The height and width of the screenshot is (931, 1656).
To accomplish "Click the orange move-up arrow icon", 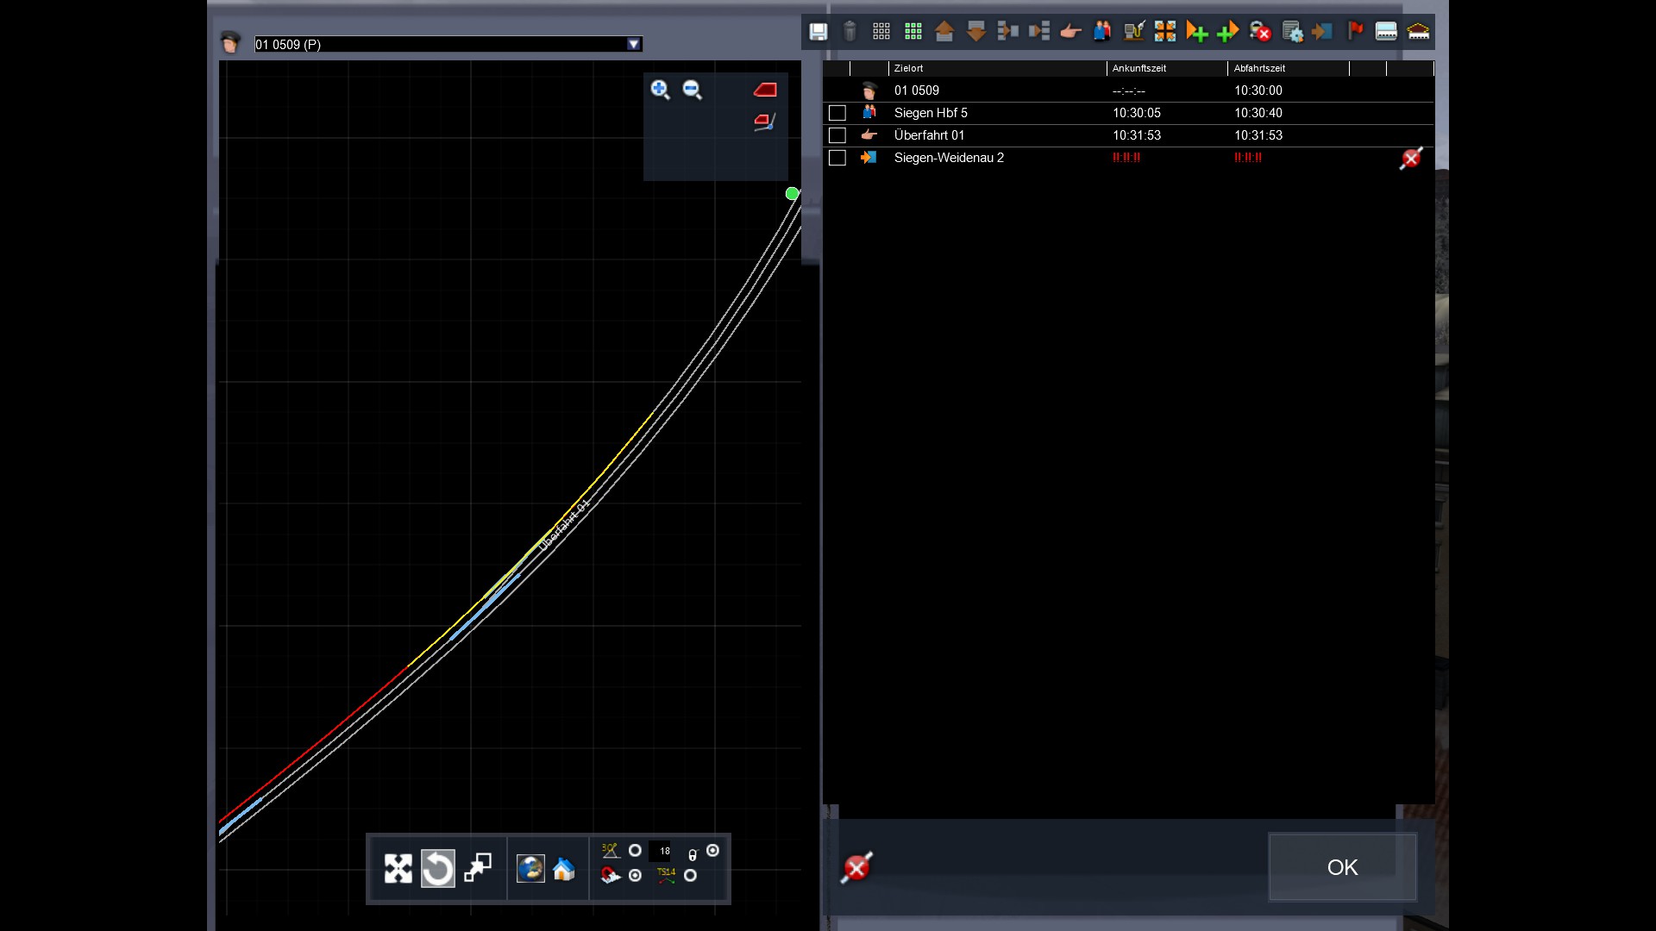I will pos(944,32).
